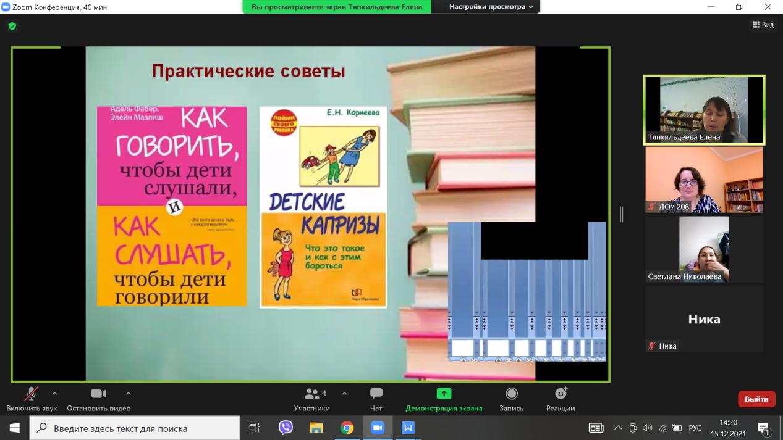The height and width of the screenshot is (440, 783).
Task: Open the Настройки просмотра dropdown
Action: (x=491, y=7)
